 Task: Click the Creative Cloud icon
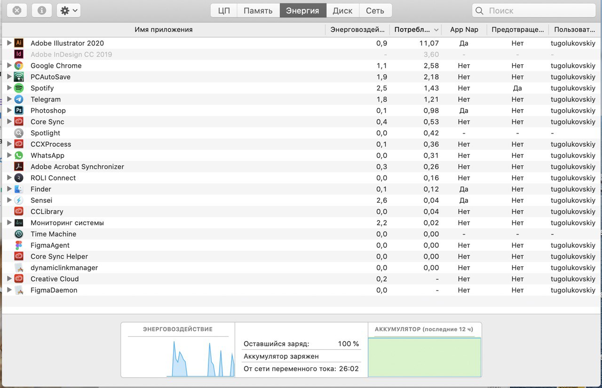19,279
